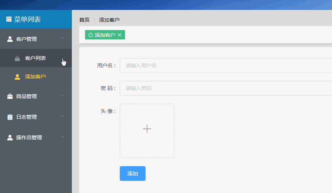Click the plus avatar upload box
Viewport: 332px width, 193px height.
point(147,131)
